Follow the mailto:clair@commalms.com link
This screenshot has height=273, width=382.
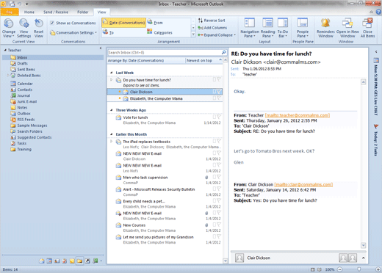[x=303, y=184]
